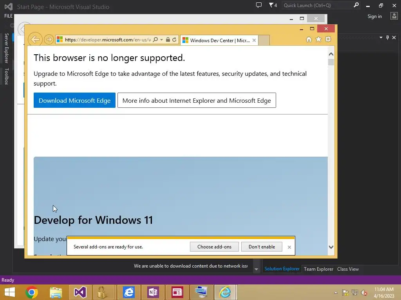Switch to Team Explorer tab

point(318,269)
